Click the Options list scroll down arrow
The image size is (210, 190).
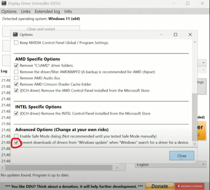click(195, 144)
